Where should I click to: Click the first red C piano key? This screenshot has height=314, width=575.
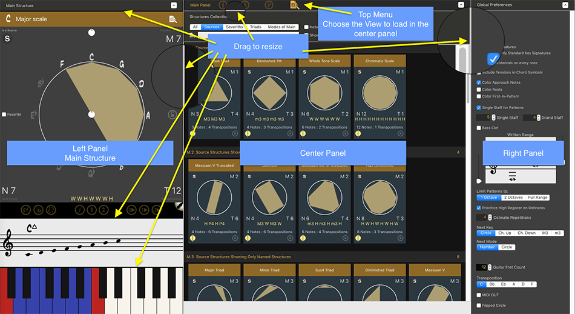6,291
